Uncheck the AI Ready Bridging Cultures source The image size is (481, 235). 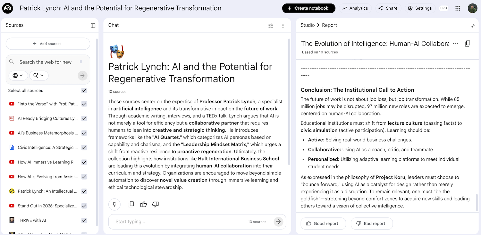(84, 118)
